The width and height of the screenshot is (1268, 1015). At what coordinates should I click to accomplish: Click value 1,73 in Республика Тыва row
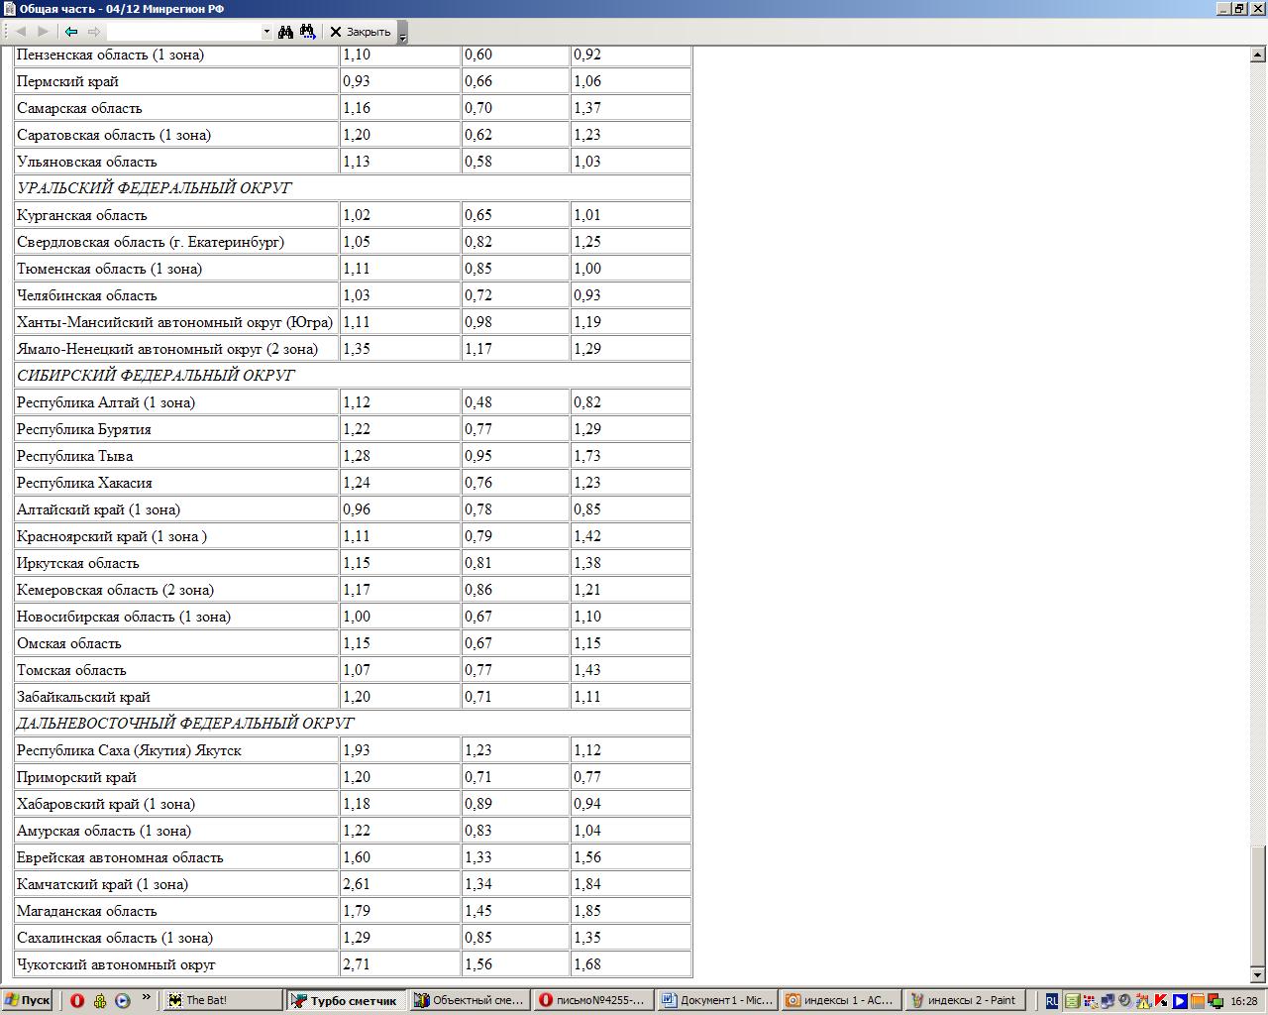click(587, 456)
